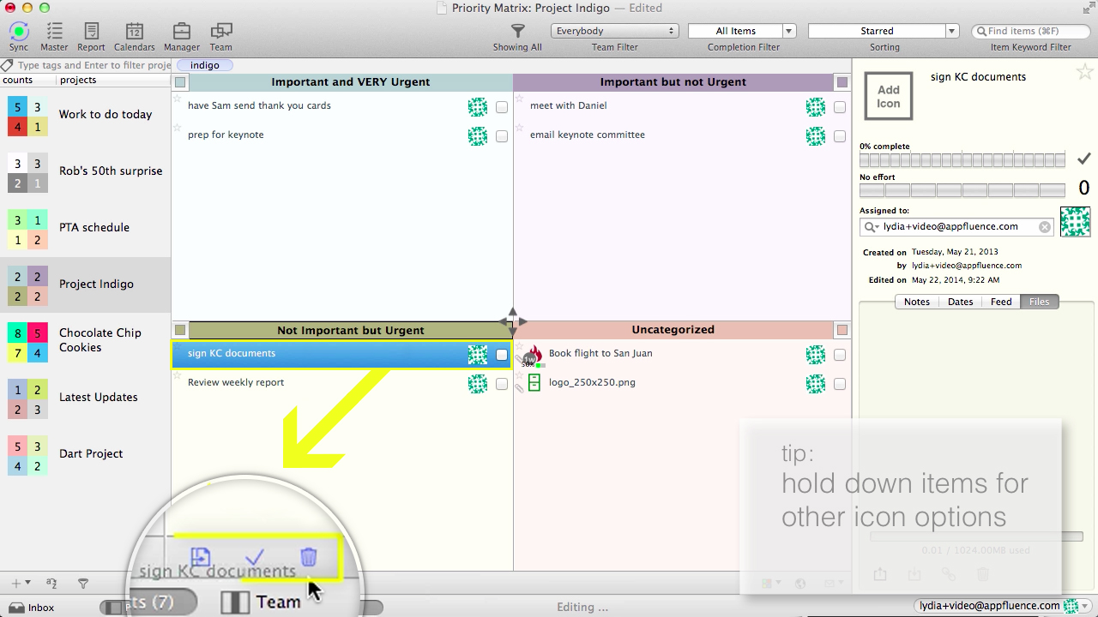
Task: Click the 'Type tags and Enter' filter field
Action: pyautogui.click(x=94, y=65)
